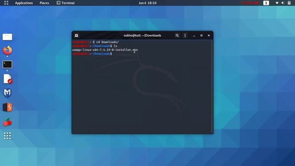Open the Files manager from the dock
Viewport: 295px width, 166px height.
tap(7, 37)
